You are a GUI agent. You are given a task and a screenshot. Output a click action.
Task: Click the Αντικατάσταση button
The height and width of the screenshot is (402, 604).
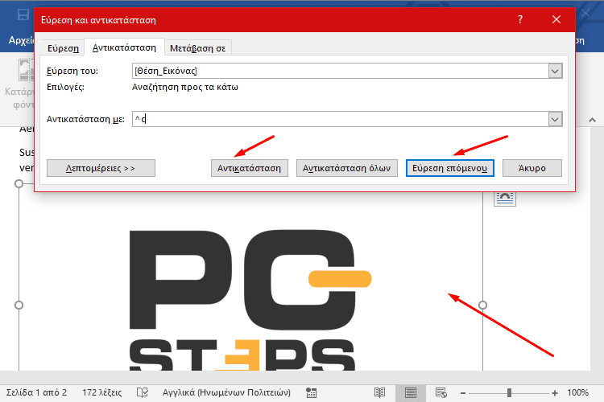249,168
